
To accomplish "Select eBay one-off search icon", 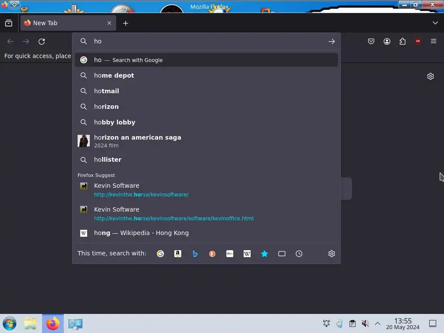I will 230,254.
